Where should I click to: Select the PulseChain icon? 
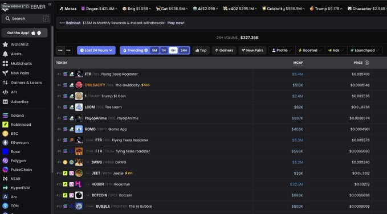pyautogui.click(x=5, y=170)
